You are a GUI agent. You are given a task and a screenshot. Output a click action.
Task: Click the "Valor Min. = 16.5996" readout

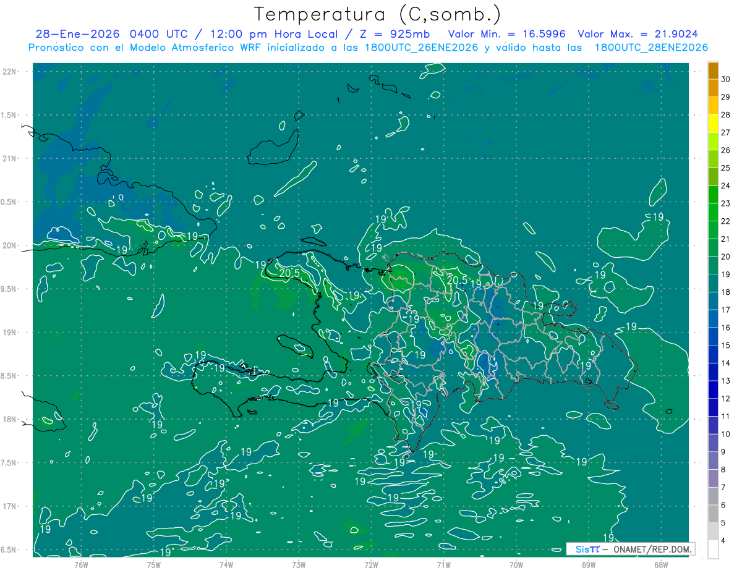point(507,34)
